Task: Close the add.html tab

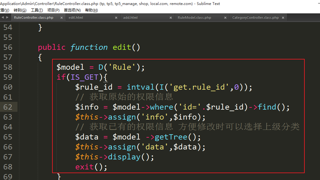Action: [171, 18]
